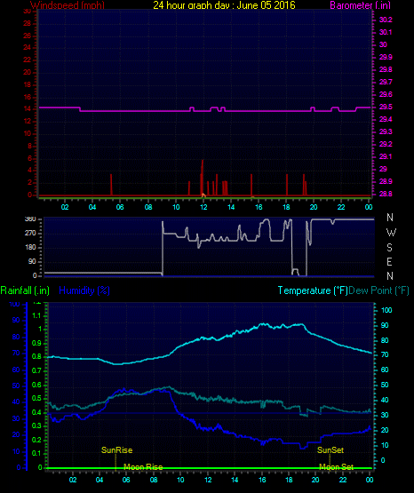Click the Dew Point (°F) legend label
This screenshot has height=493, width=414.
pos(378,290)
